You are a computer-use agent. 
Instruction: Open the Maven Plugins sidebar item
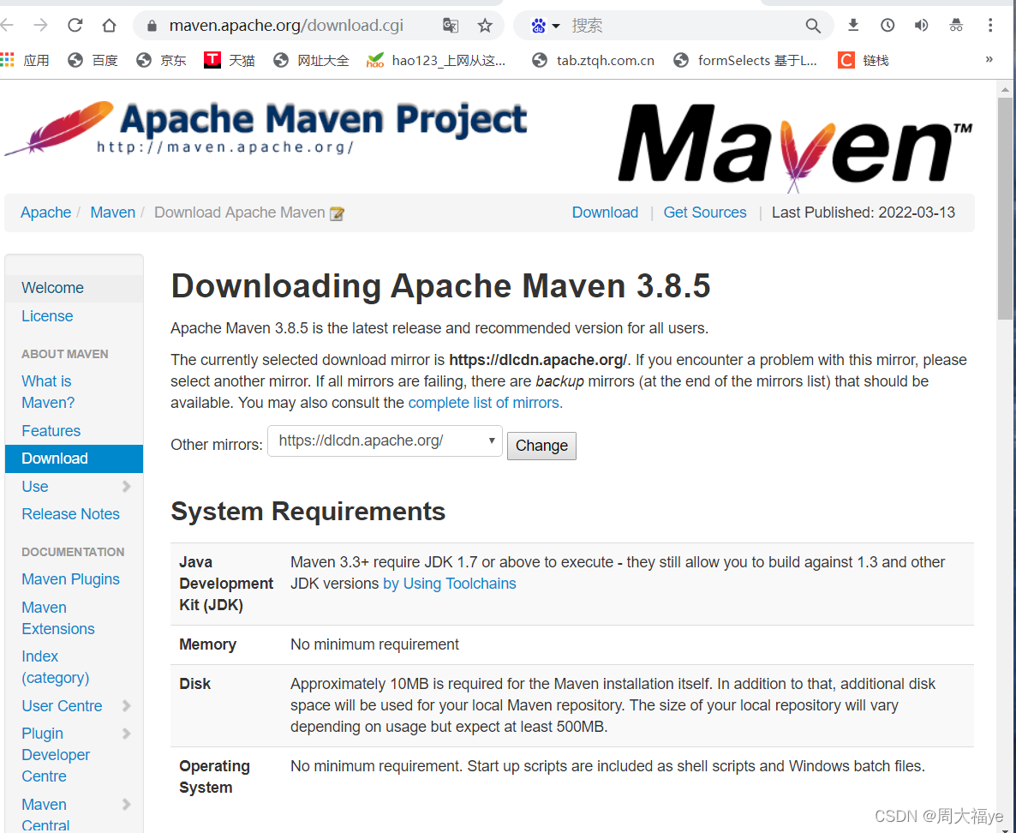pos(74,578)
